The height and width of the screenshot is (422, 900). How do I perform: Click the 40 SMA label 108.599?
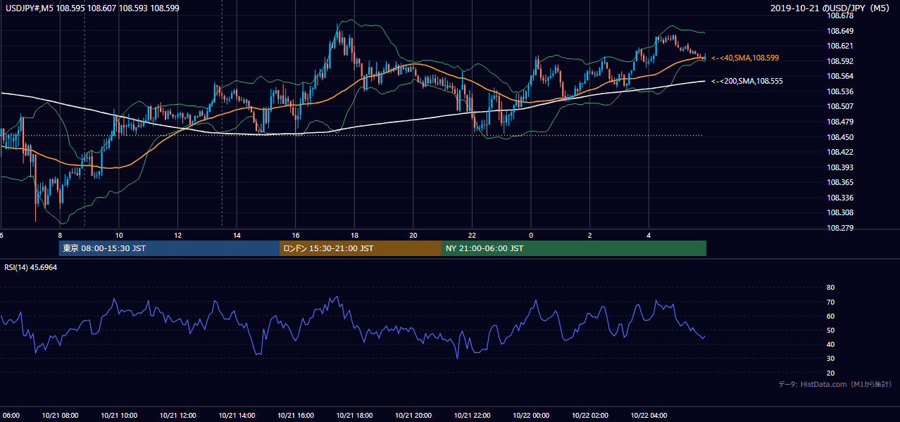[x=745, y=58]
